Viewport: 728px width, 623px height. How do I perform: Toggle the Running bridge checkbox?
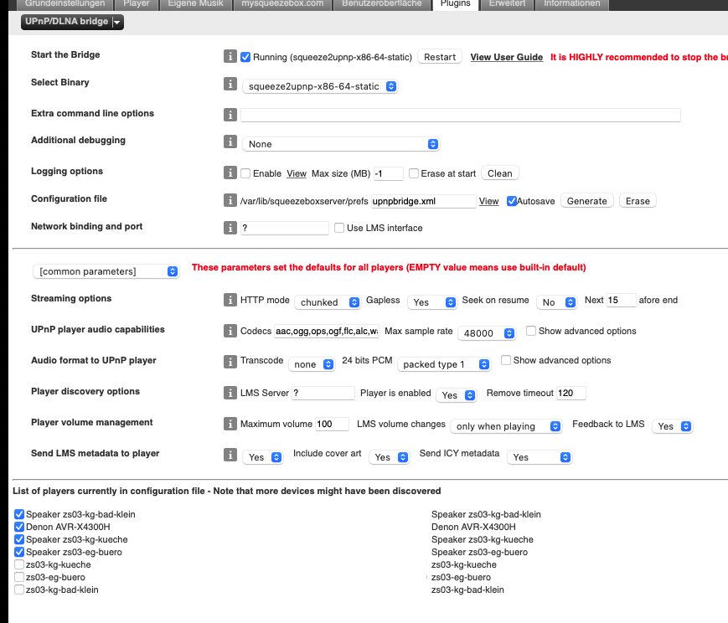tap(245, 57)
